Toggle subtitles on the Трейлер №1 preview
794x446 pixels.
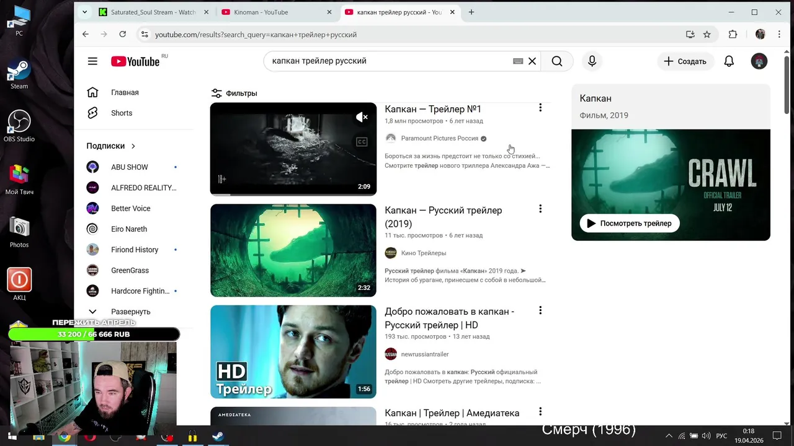point(362,142)
